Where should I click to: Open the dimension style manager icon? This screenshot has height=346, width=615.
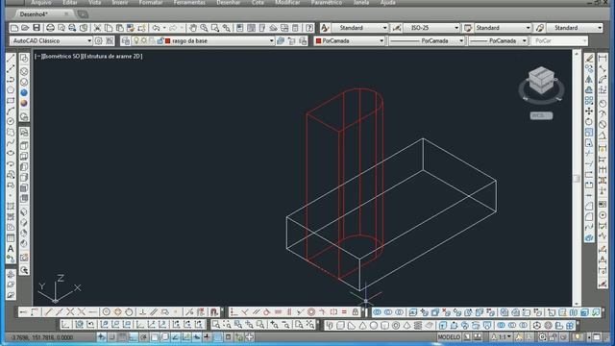point(397,28)
